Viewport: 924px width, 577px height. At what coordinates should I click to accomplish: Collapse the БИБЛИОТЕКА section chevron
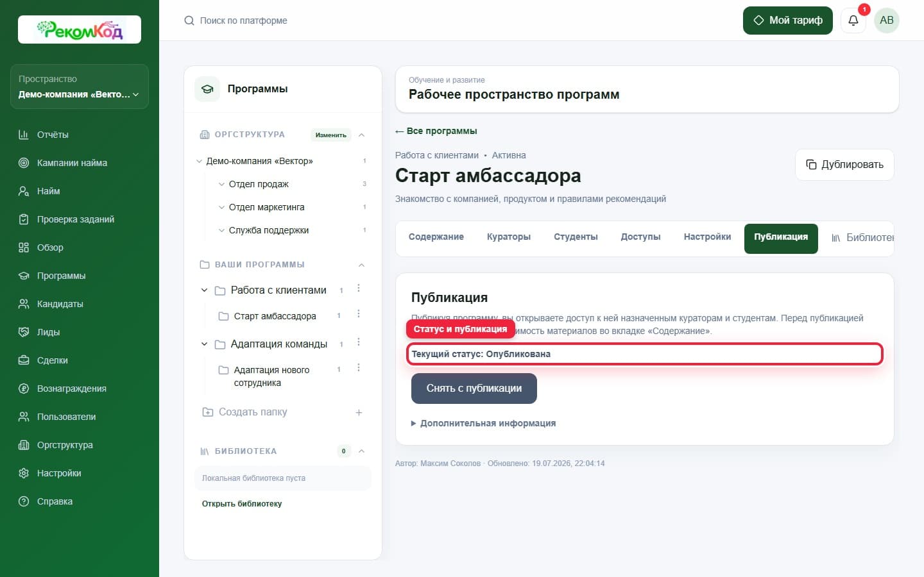point(361,451)
